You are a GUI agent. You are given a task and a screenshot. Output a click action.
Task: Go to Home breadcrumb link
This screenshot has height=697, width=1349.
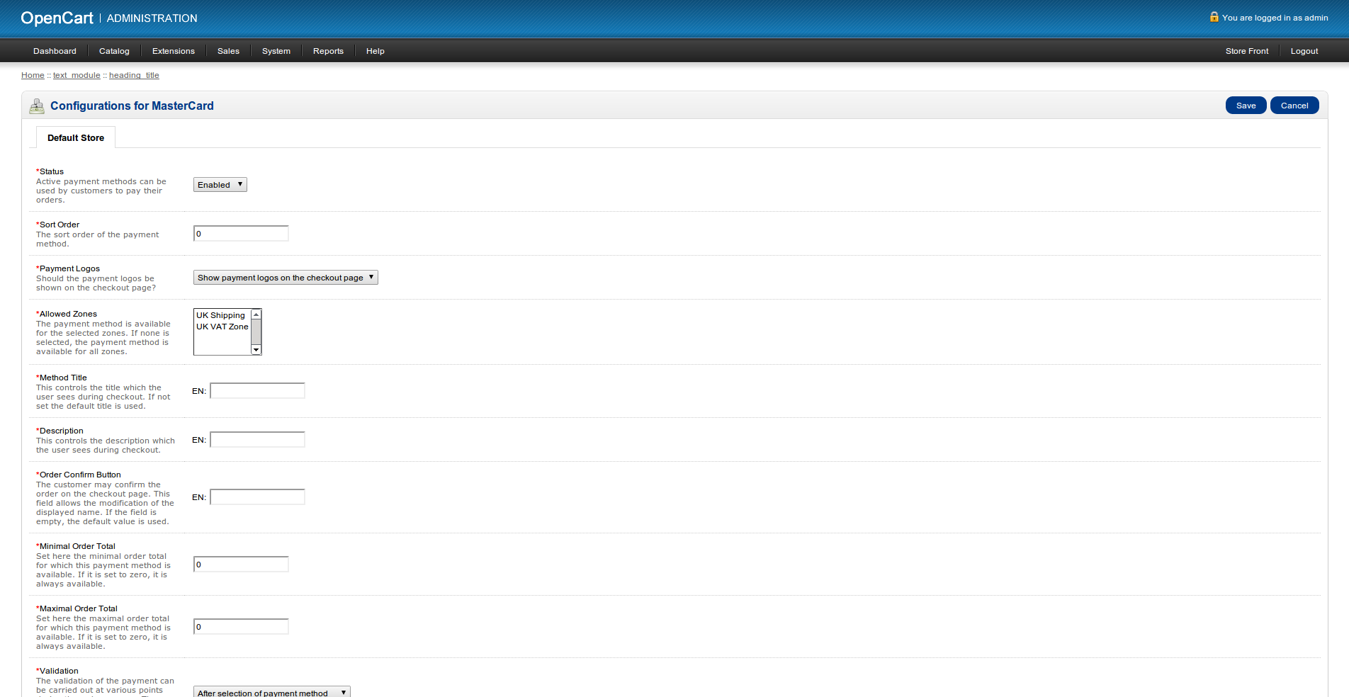pyautogui.click(x=33, y=75)
